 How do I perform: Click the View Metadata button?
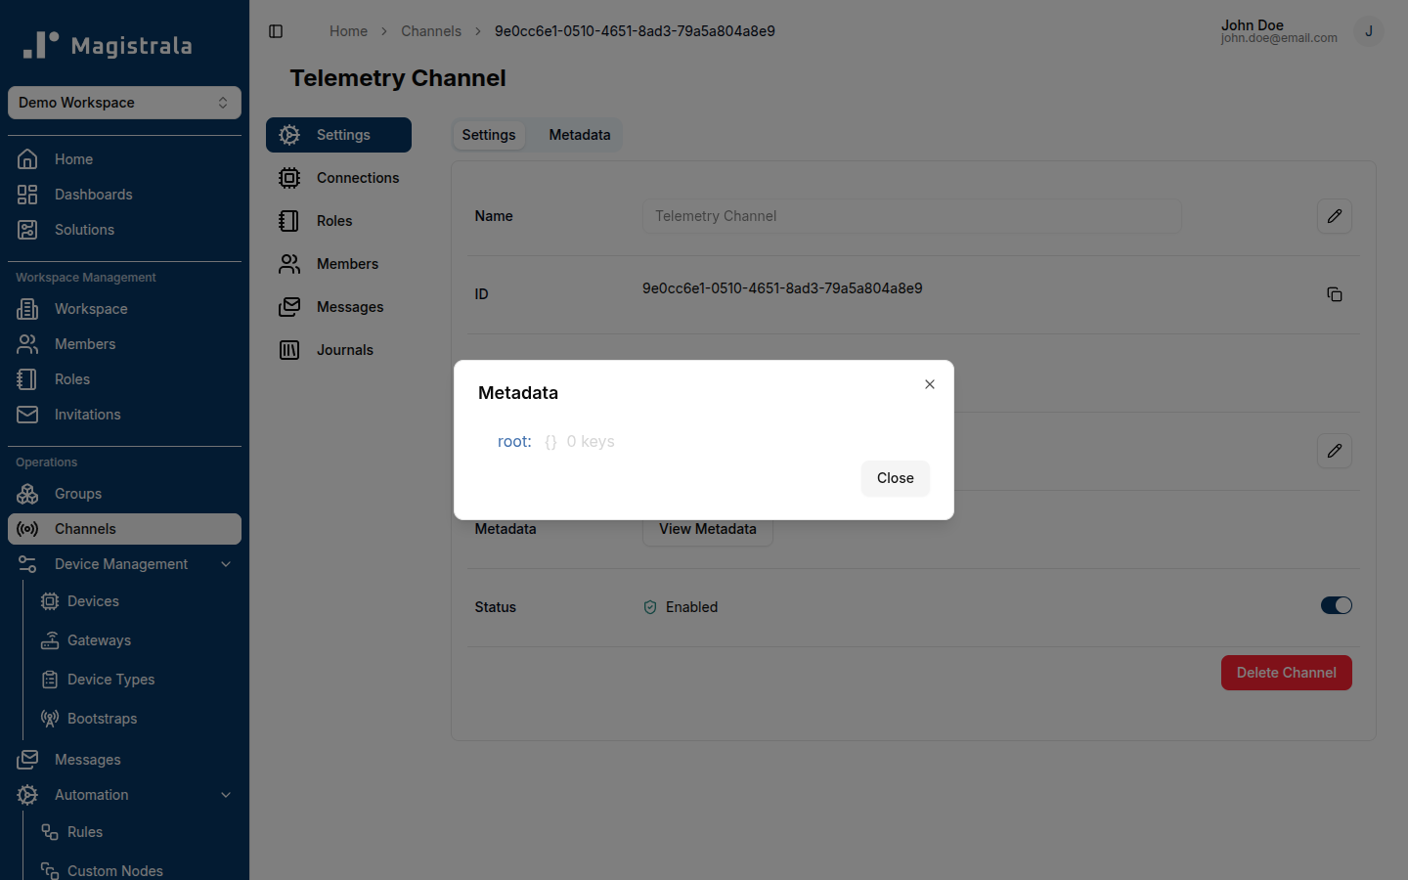coord(708,530)
